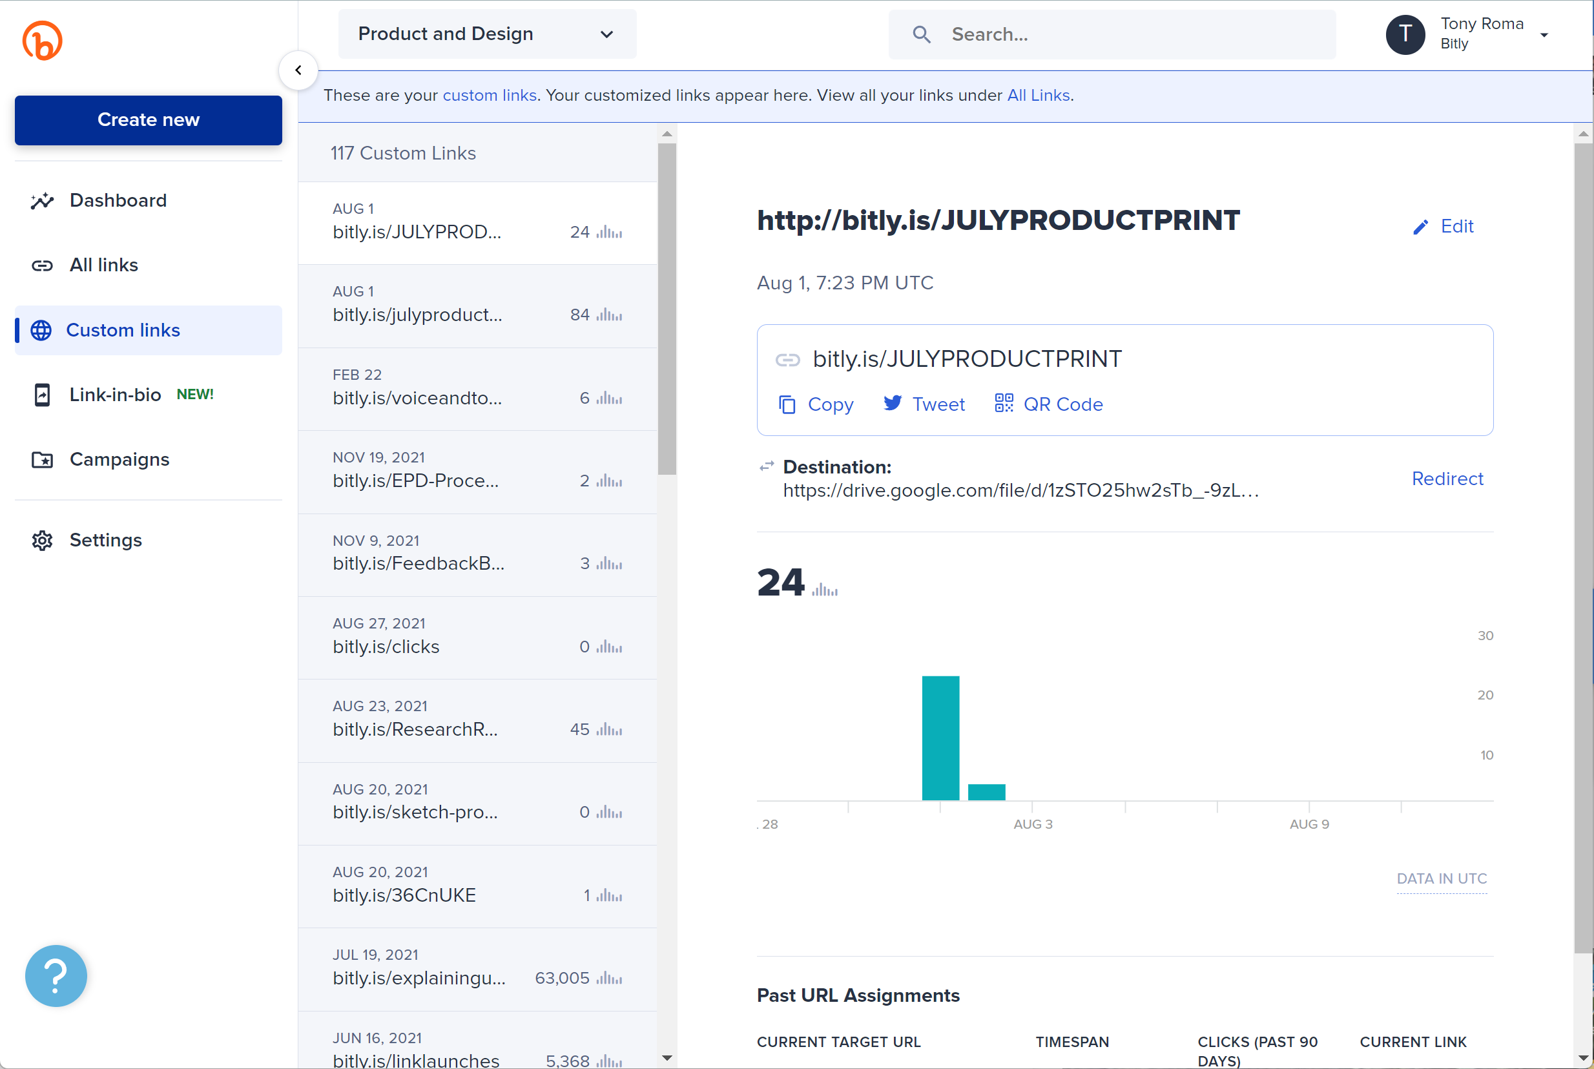Click the Twitter bird Tweet icon

point(893,403)
